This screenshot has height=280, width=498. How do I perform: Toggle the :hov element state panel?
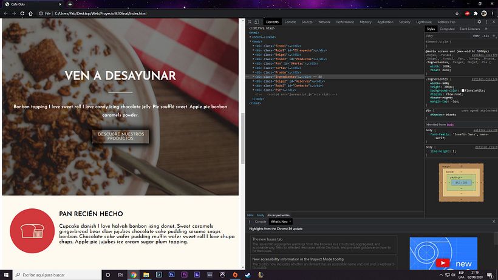point(476,36)
